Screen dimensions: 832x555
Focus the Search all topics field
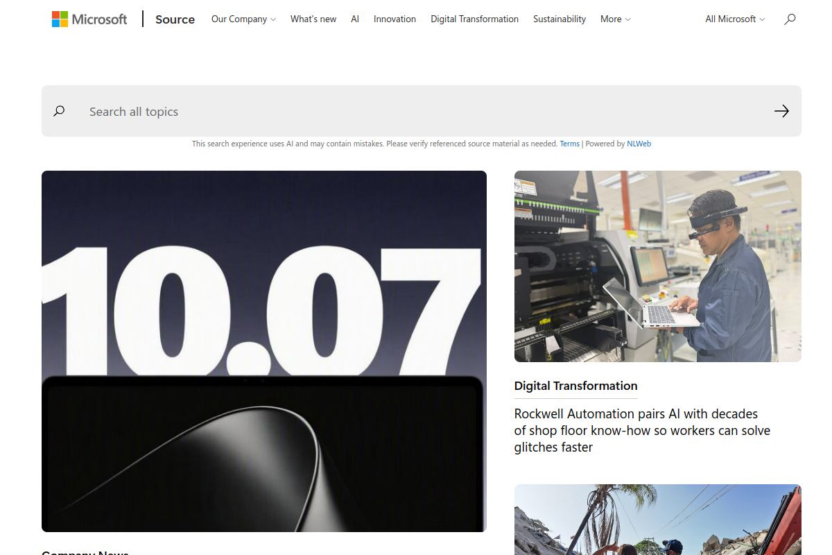click(422, 111)
